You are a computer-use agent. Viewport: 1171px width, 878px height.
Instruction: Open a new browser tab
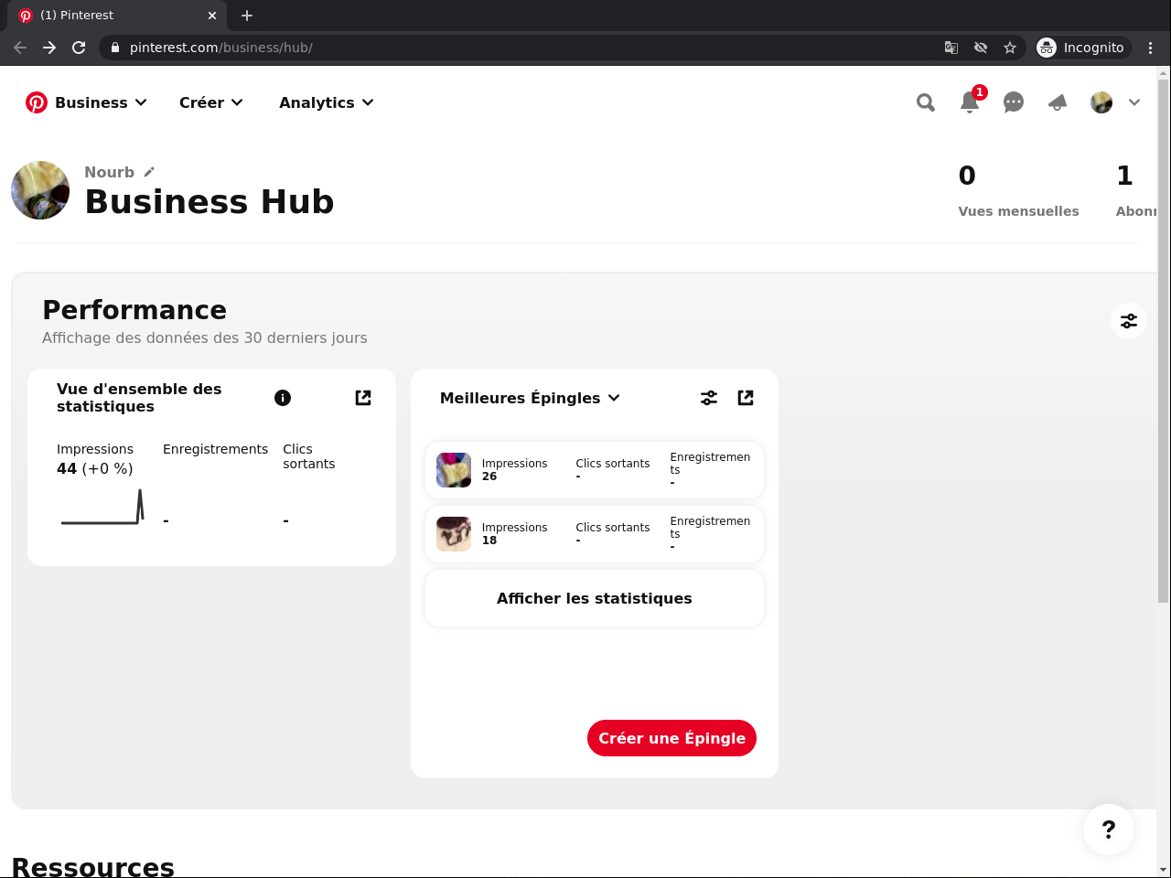tap(247, 16)
